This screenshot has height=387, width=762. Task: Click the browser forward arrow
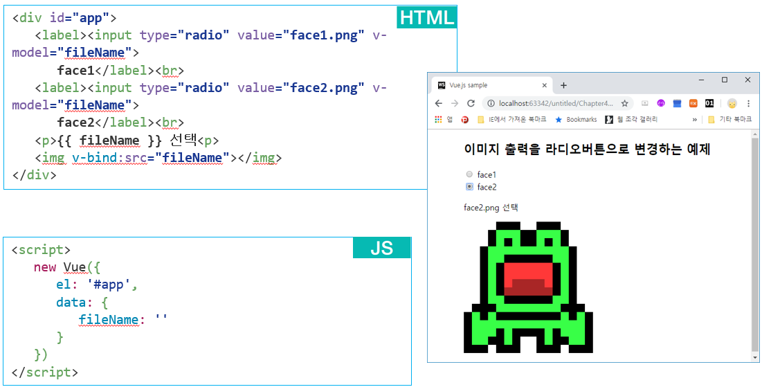coord(455,103)
